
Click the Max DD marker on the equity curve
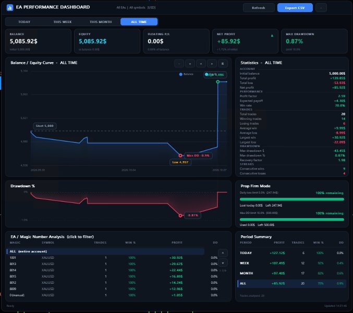[180, 155]
